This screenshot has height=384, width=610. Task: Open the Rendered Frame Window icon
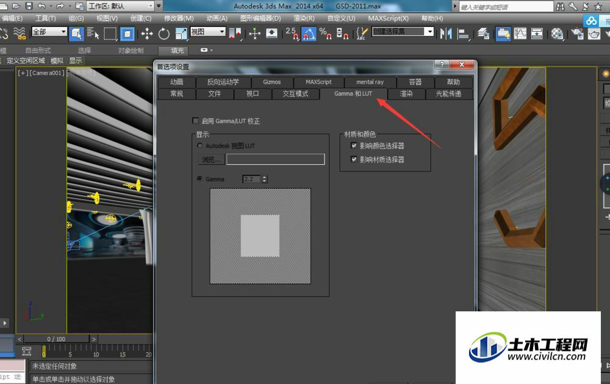click(x=594, y=34)
